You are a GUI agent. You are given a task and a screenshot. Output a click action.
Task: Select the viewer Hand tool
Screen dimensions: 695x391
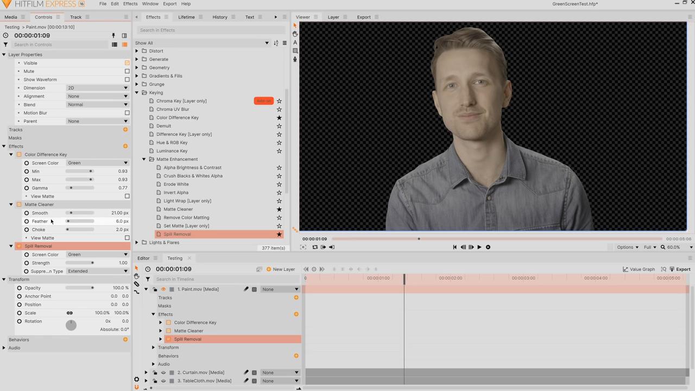coord(295,34)
